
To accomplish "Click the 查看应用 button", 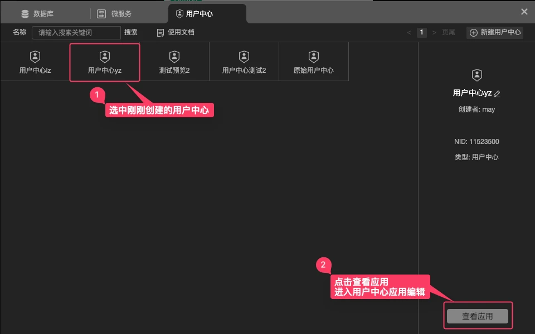I will (478, 316).
